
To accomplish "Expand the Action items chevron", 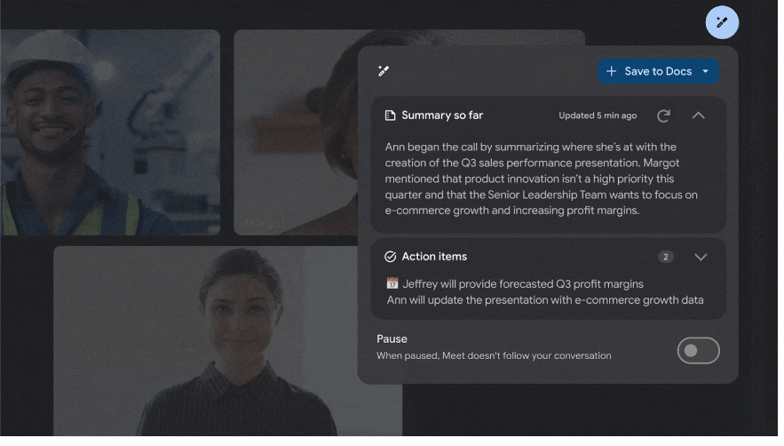I will point(701,258).
